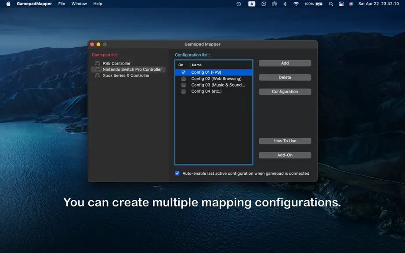This screenshot has width=405, height=253.
Task: Open the File menu
Action: tap(61, 4)
